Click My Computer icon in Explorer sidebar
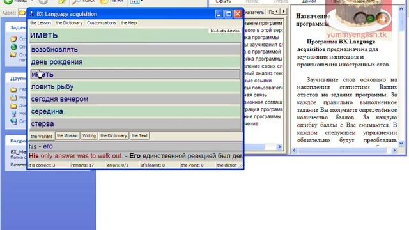 pos(13,114)
